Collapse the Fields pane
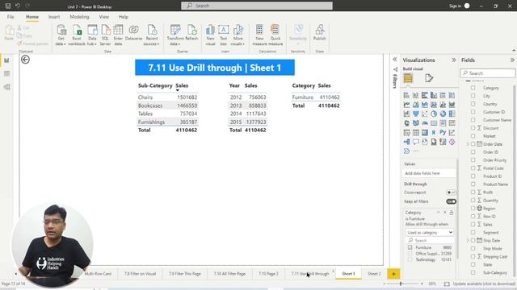517x290 pixels. pyautogui.click(x=512, y=60)
